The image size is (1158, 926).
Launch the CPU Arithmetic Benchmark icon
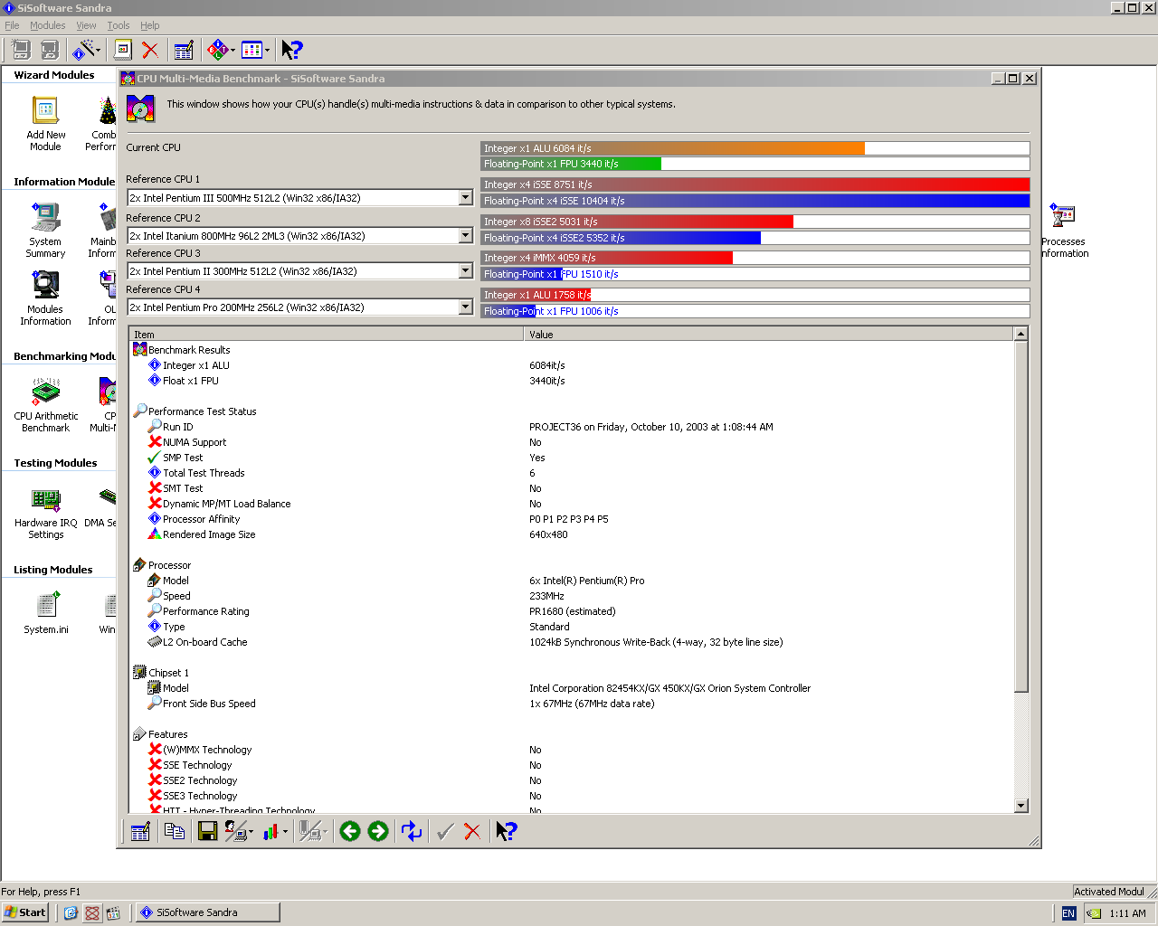[45, 392]
